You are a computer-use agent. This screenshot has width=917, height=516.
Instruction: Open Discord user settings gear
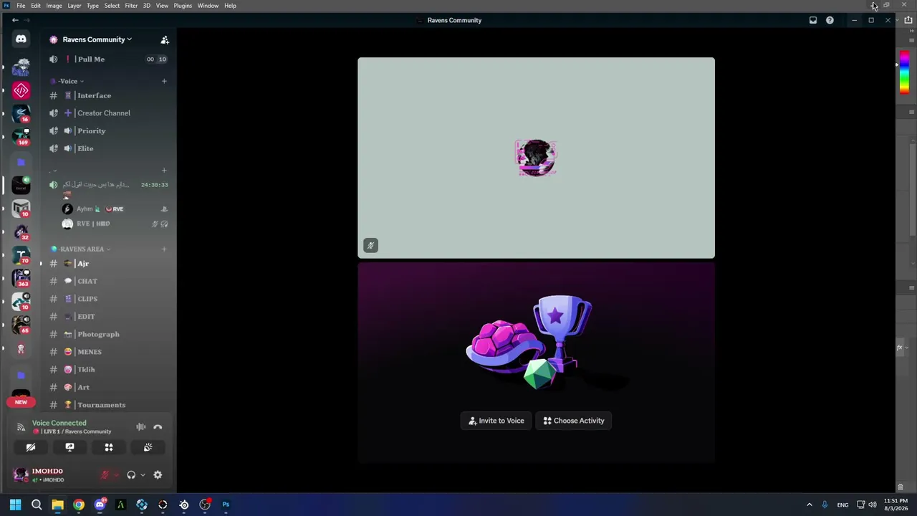pos(158,474)
